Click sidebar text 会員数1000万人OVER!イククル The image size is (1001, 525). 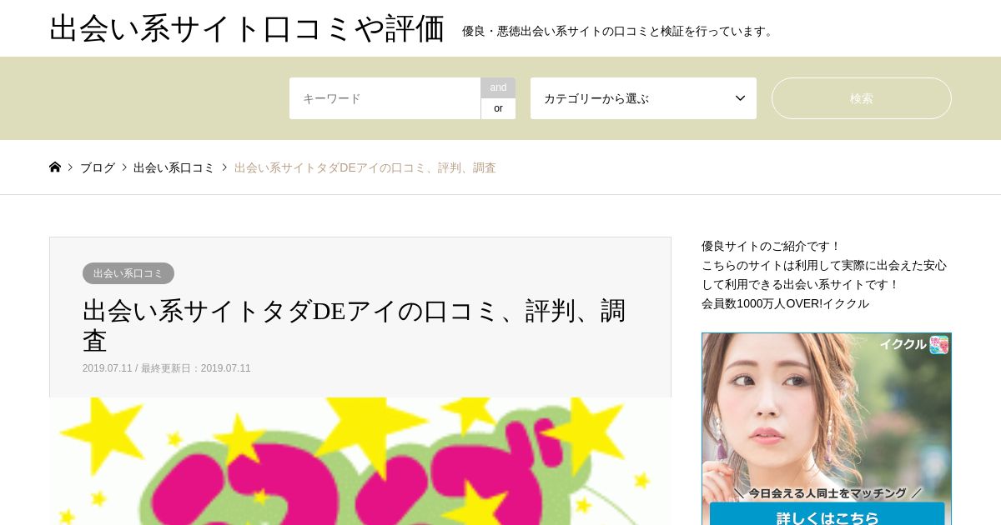click(x=786, y=303)
